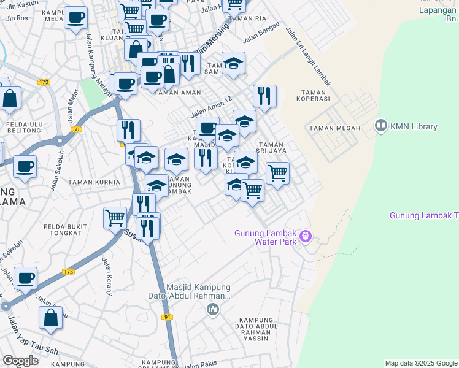Open the restaurant marker below Jalan Kampung Melayu junction
The image size is (459, 368).
[x=128, y=131]
